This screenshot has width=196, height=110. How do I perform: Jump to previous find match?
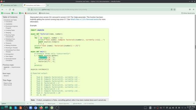point(28,104)
